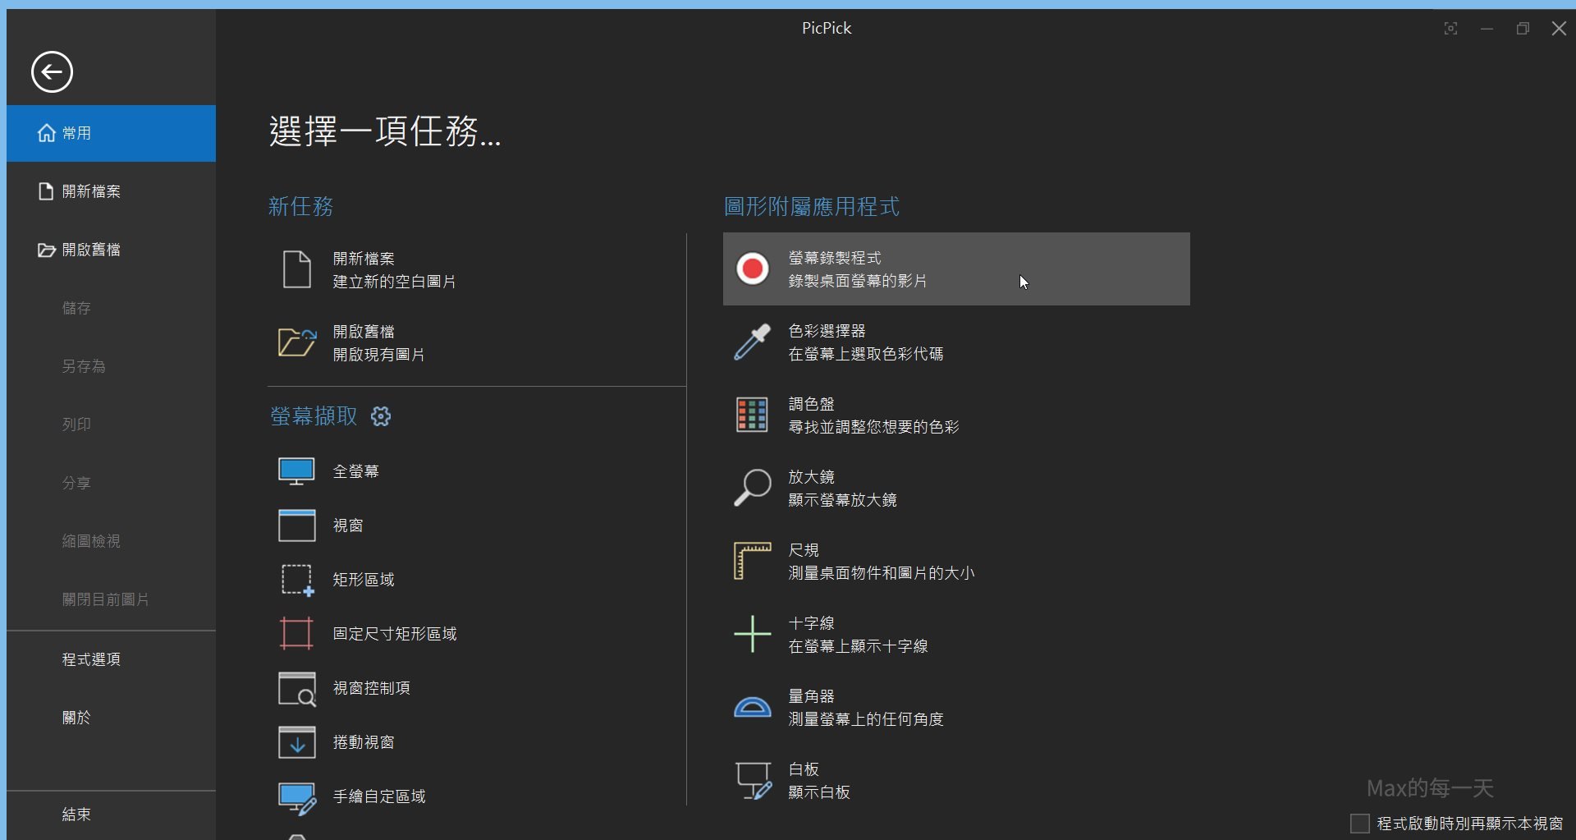The image size is (1576, 840).
Task: Select the full screen capture tool
Action: (x=355, y=470)
